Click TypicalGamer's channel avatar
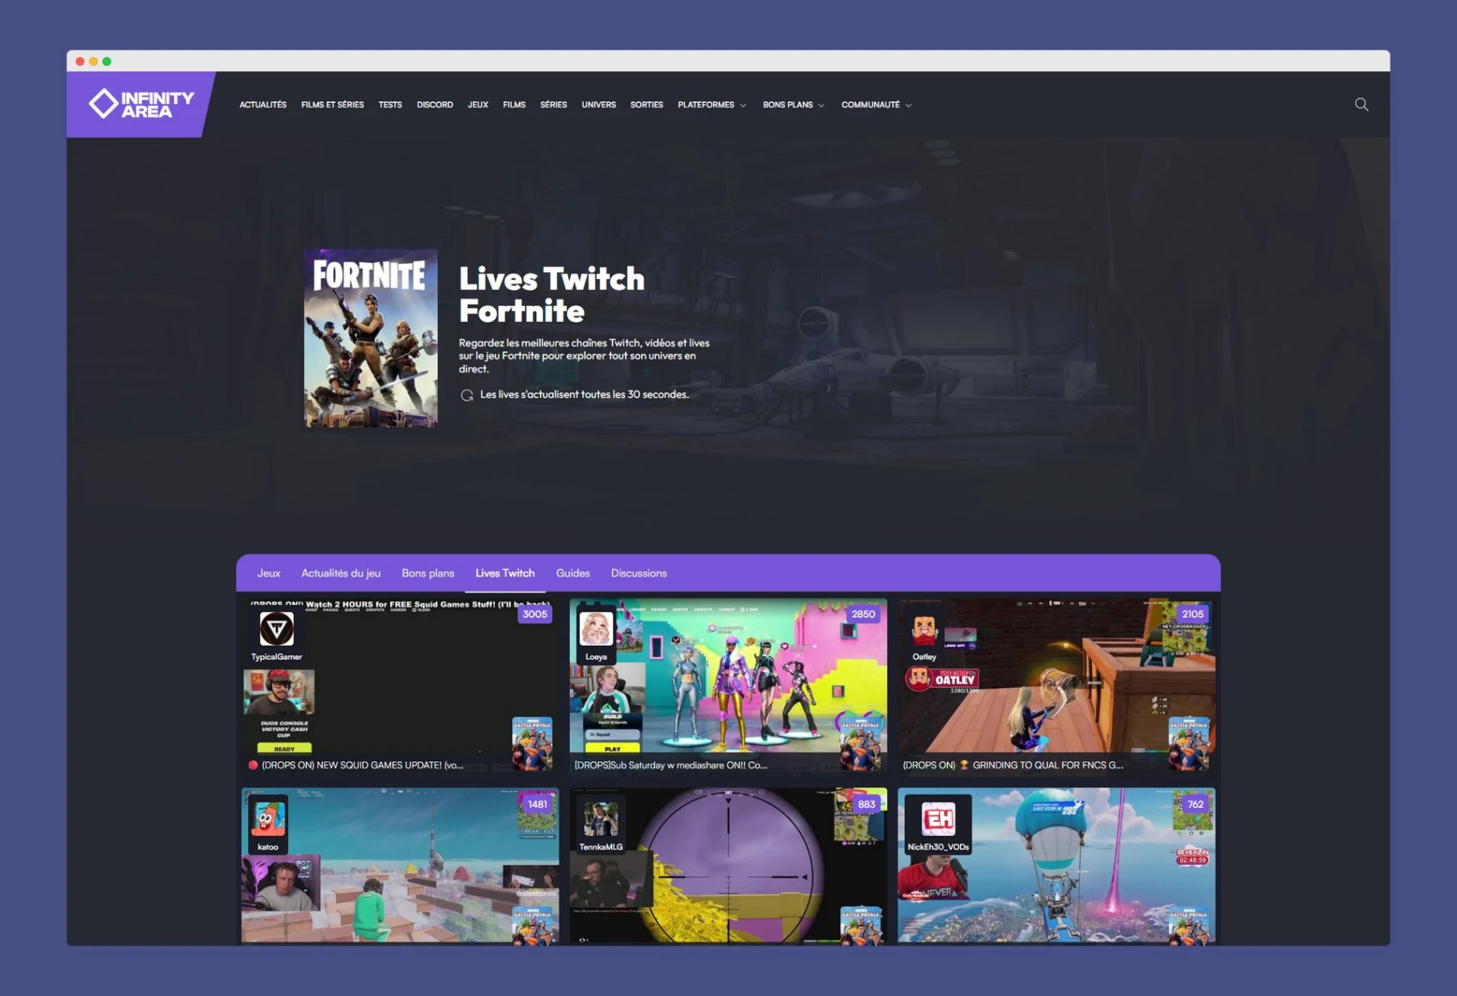 pyautogui.click(x=276, y=629)
